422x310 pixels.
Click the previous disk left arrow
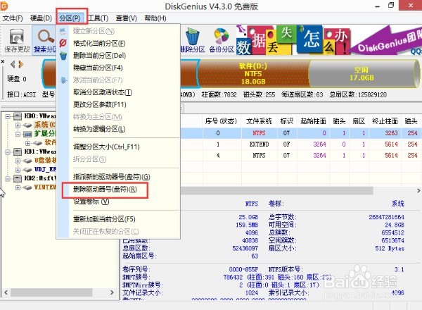13,64
